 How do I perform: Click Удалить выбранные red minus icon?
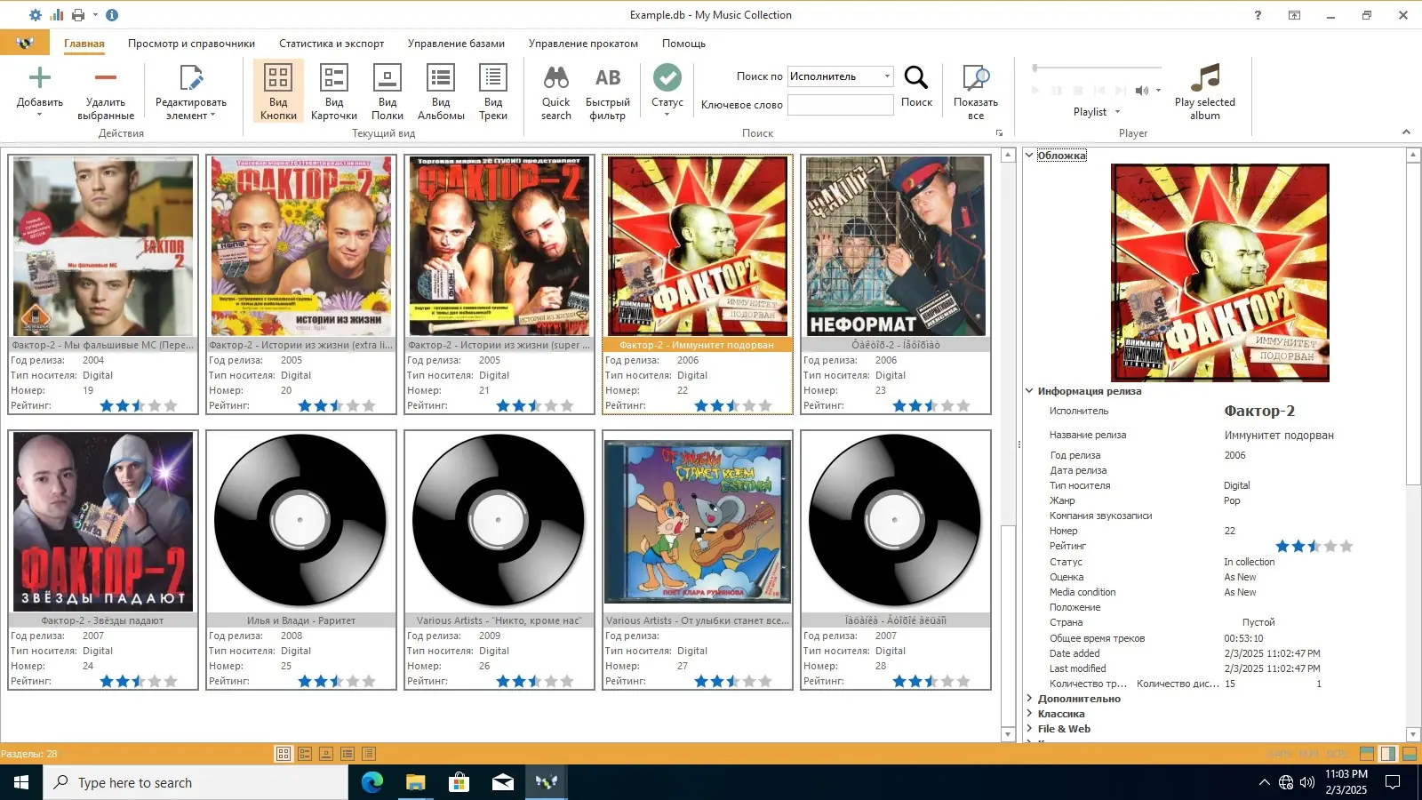click(106, 79)
